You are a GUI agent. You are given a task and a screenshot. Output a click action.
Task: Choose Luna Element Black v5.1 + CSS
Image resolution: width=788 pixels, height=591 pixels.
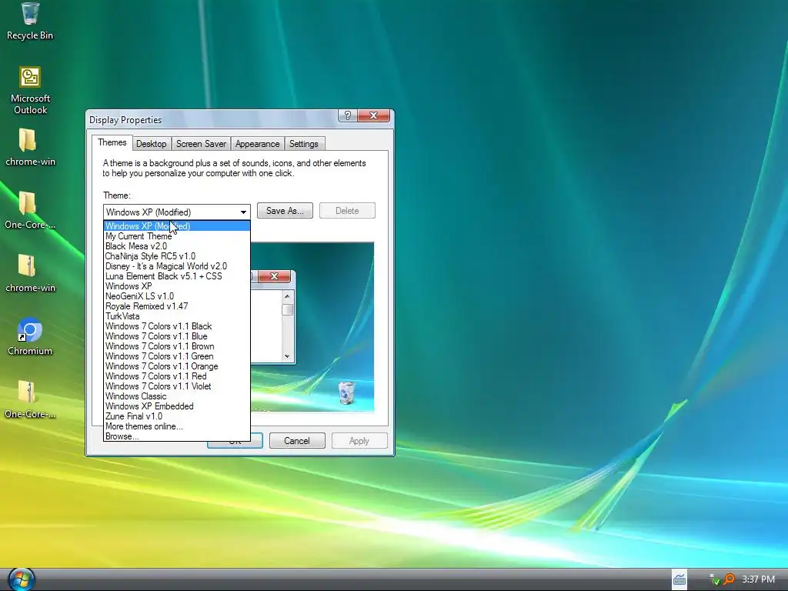(x=177, y=276)
